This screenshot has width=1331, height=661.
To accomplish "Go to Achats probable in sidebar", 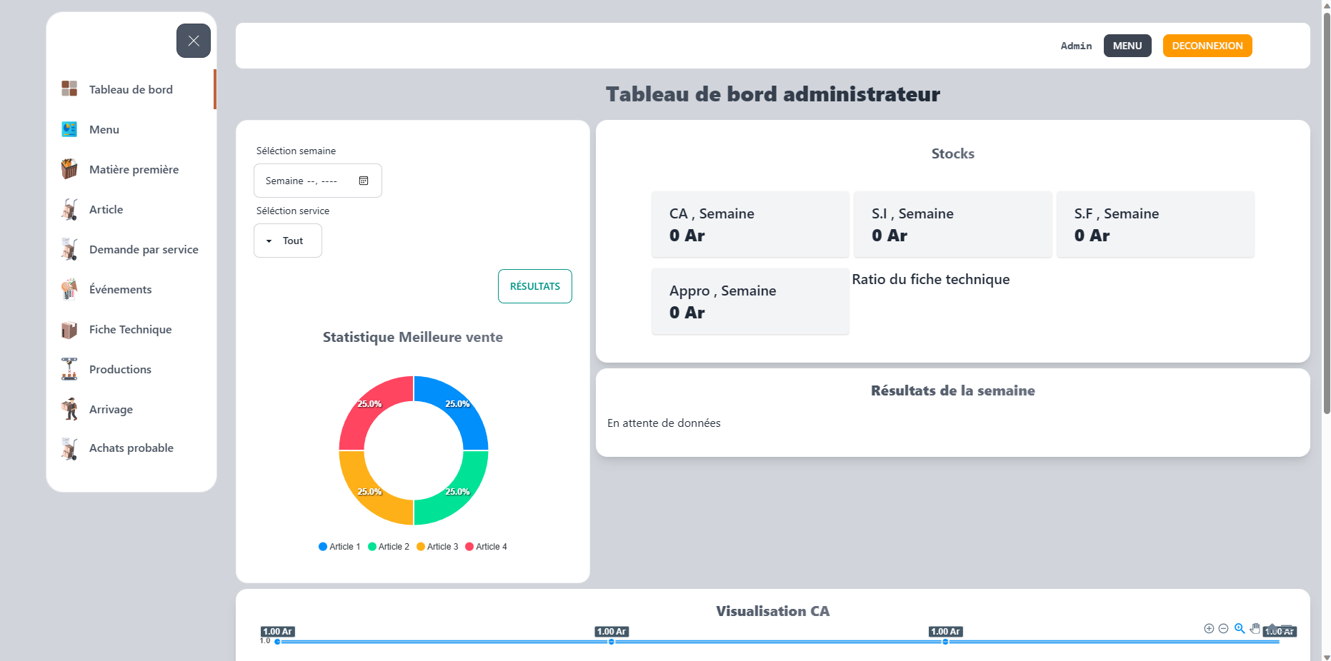I will pyautogui.click(x=131, y=448).
